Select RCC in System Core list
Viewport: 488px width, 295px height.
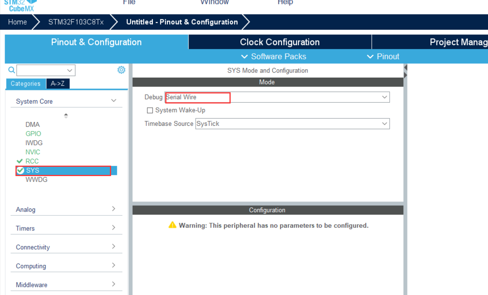pos(32,161)
